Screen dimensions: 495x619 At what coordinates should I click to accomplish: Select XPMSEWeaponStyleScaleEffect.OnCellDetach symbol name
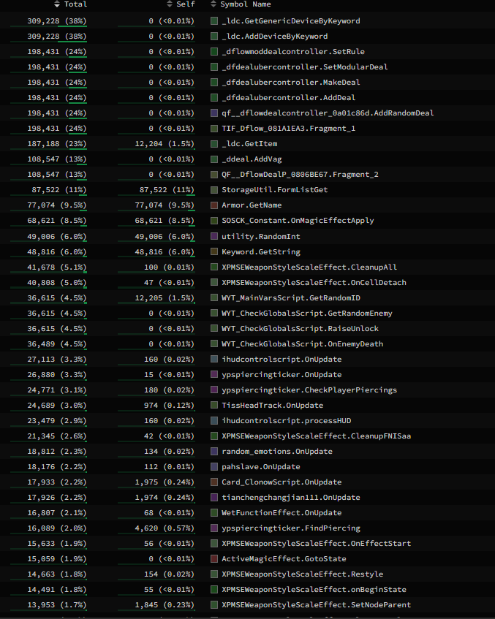point(314,283)
